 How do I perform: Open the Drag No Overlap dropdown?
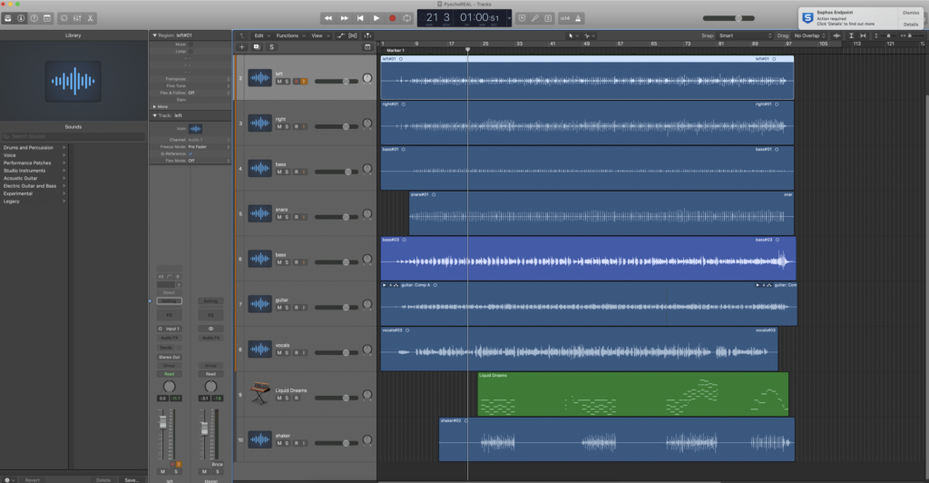point(810,35)
